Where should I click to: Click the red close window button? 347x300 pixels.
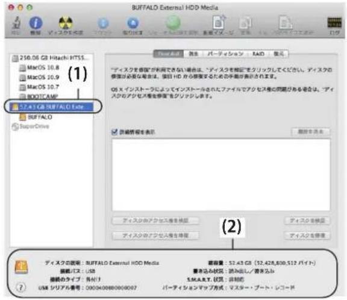click(x=11, y=7)
